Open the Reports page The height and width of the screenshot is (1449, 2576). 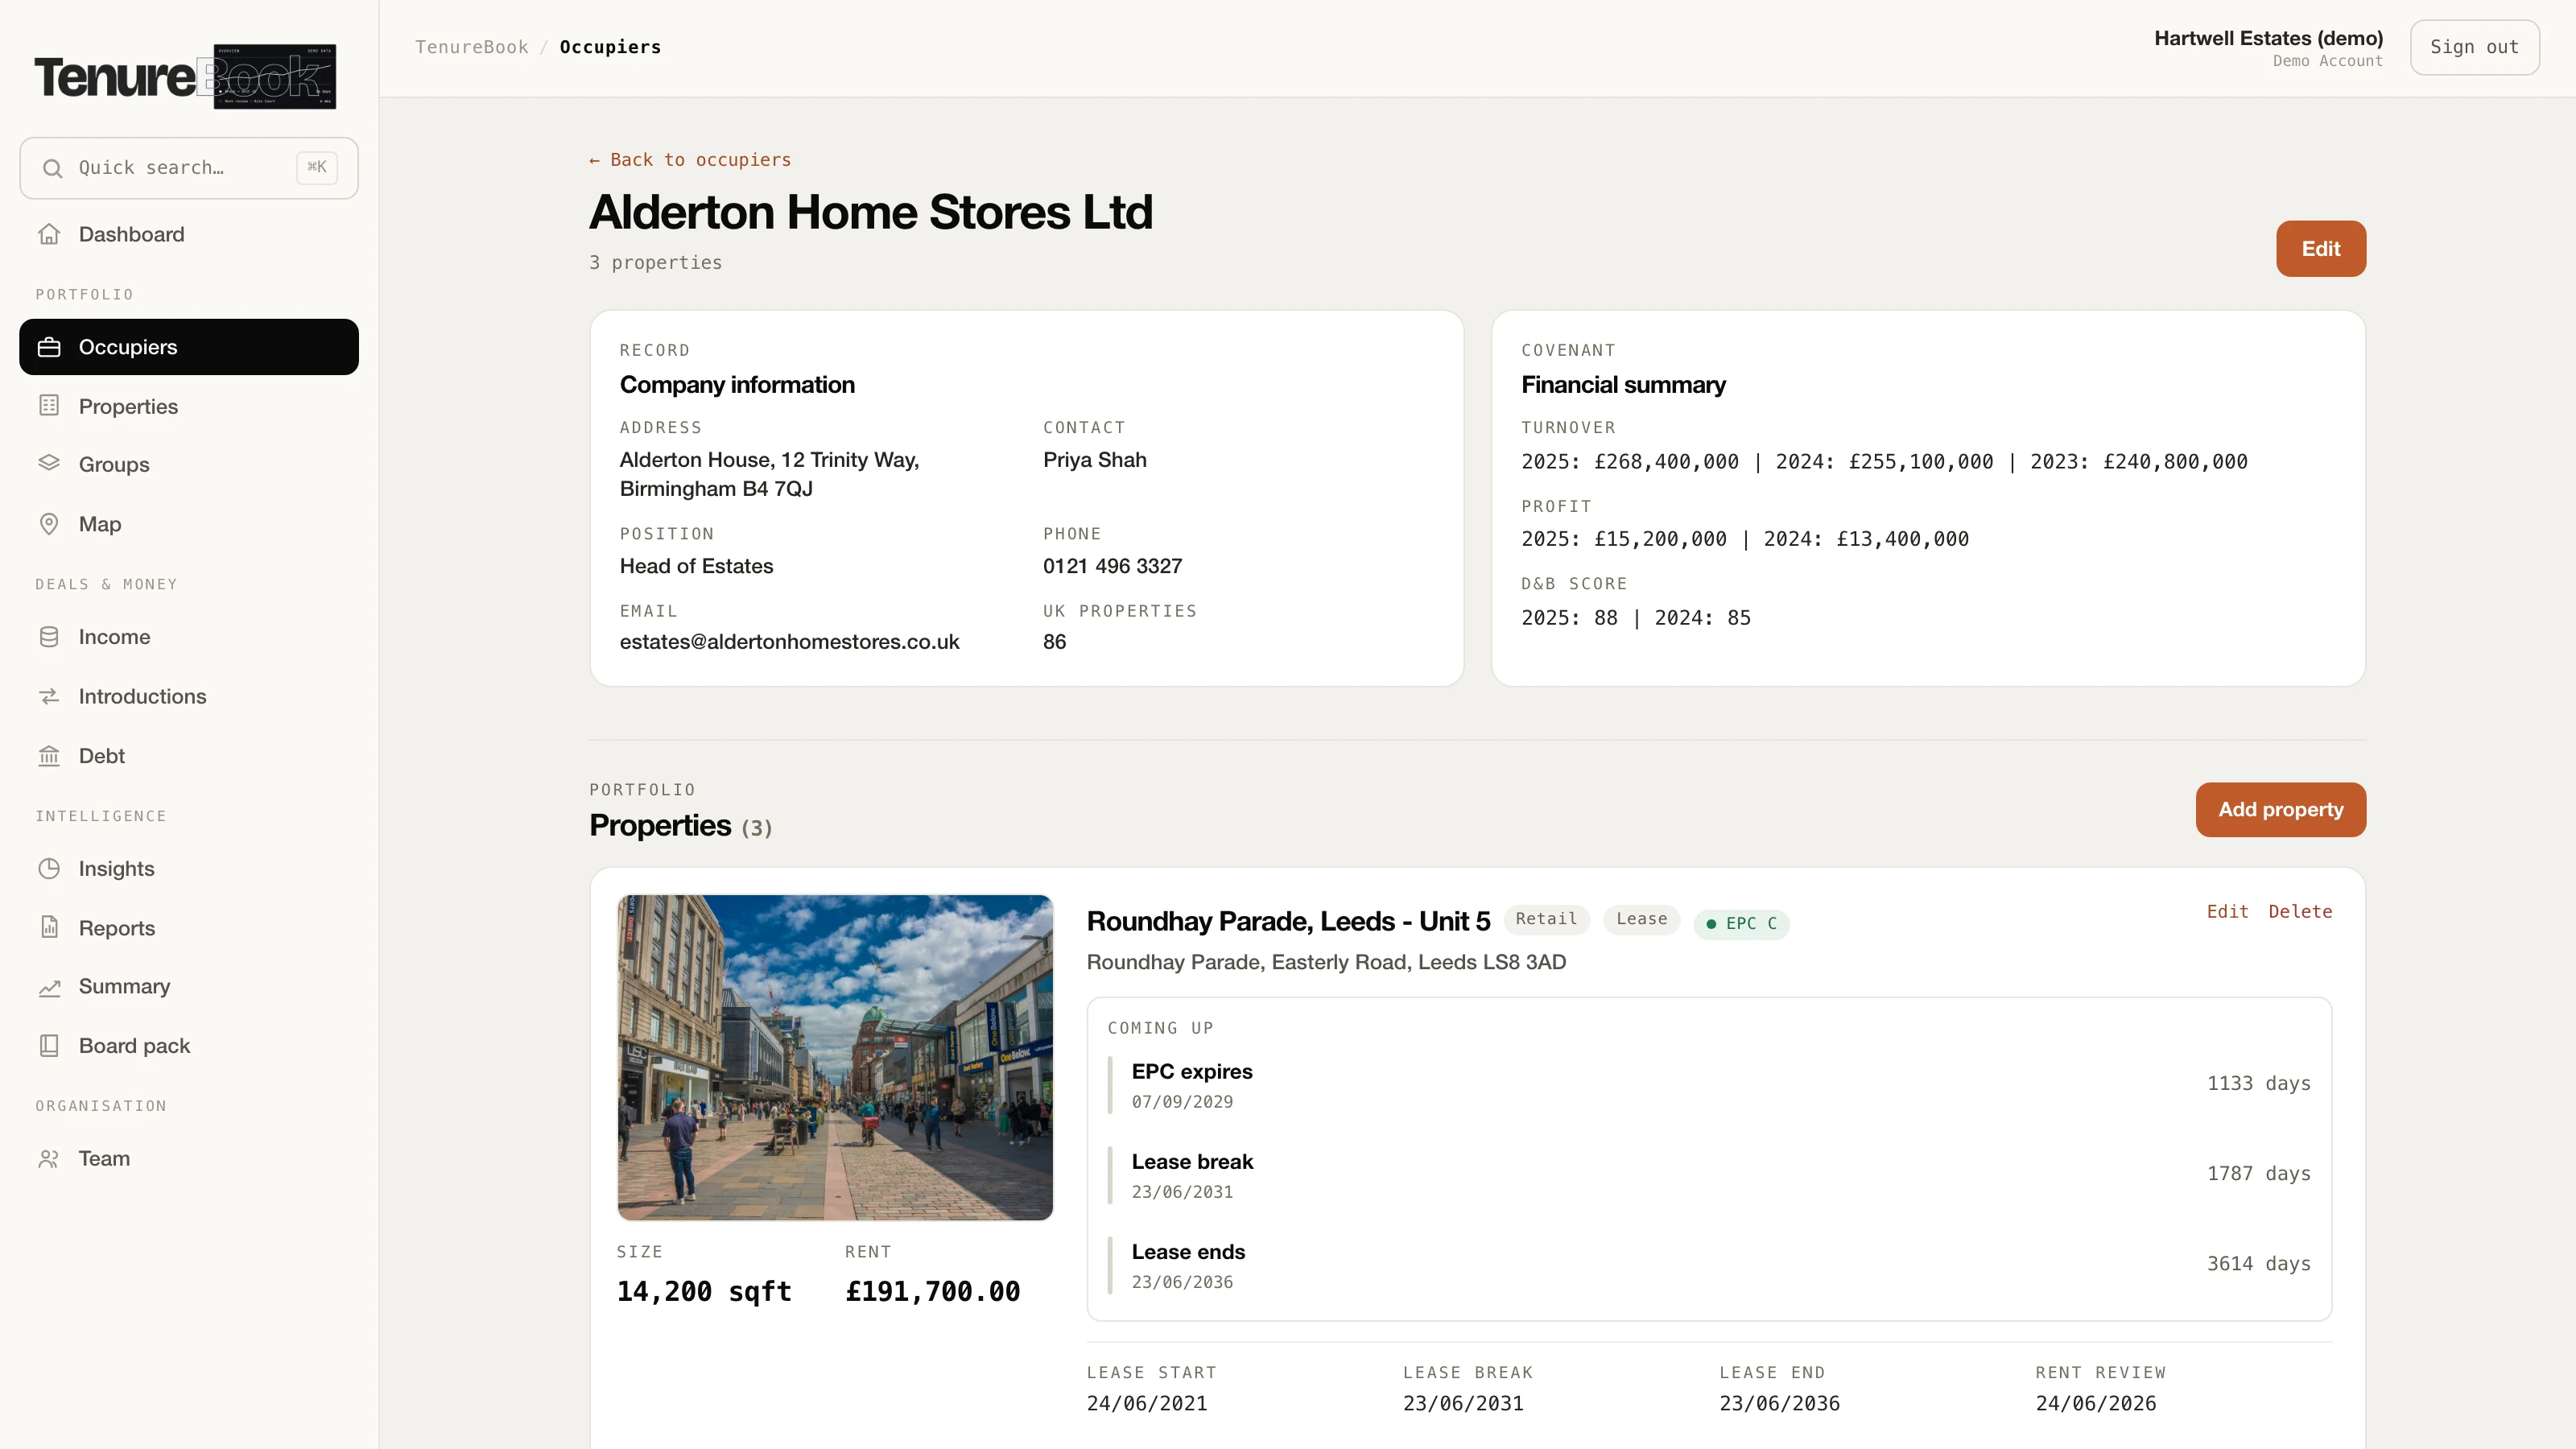click(x=189, y=928)
